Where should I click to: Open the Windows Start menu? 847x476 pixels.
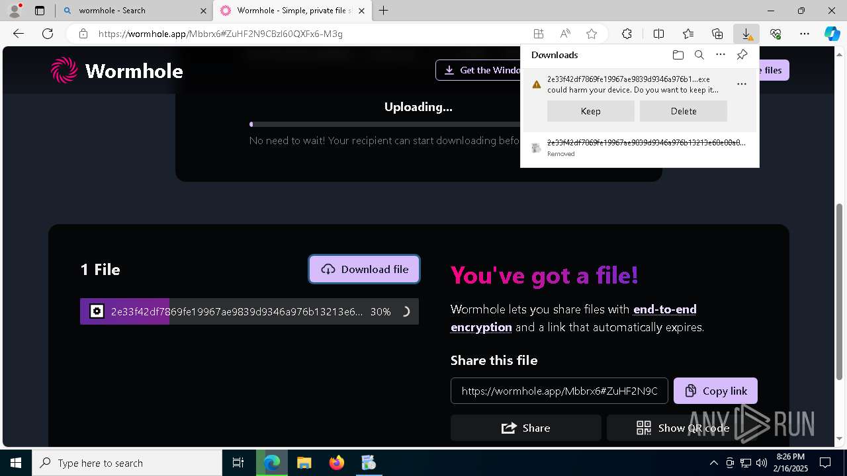coord(16,463)
